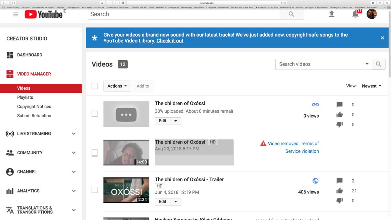Click the Analytics bar chart icon
Viewport: 391px width, 220px height.
click(10, 191)
